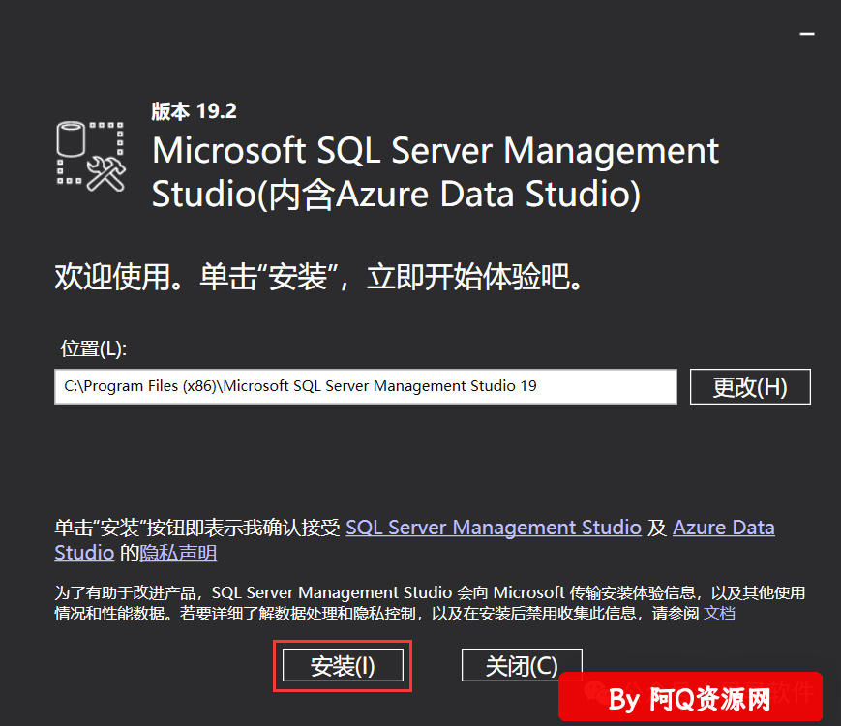Click the 更改(H) change location button
Image resolution: width=841 pixels, height=726 pixels.
click(750, 386)
